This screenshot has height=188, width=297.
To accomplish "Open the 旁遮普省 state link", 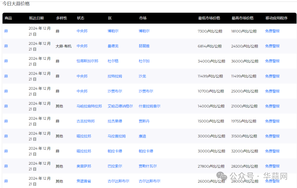I will [84, 181].
